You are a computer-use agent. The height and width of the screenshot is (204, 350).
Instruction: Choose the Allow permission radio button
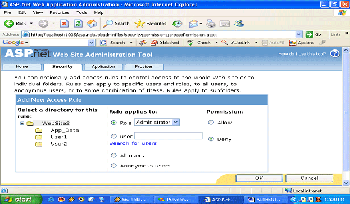[211, 123]
